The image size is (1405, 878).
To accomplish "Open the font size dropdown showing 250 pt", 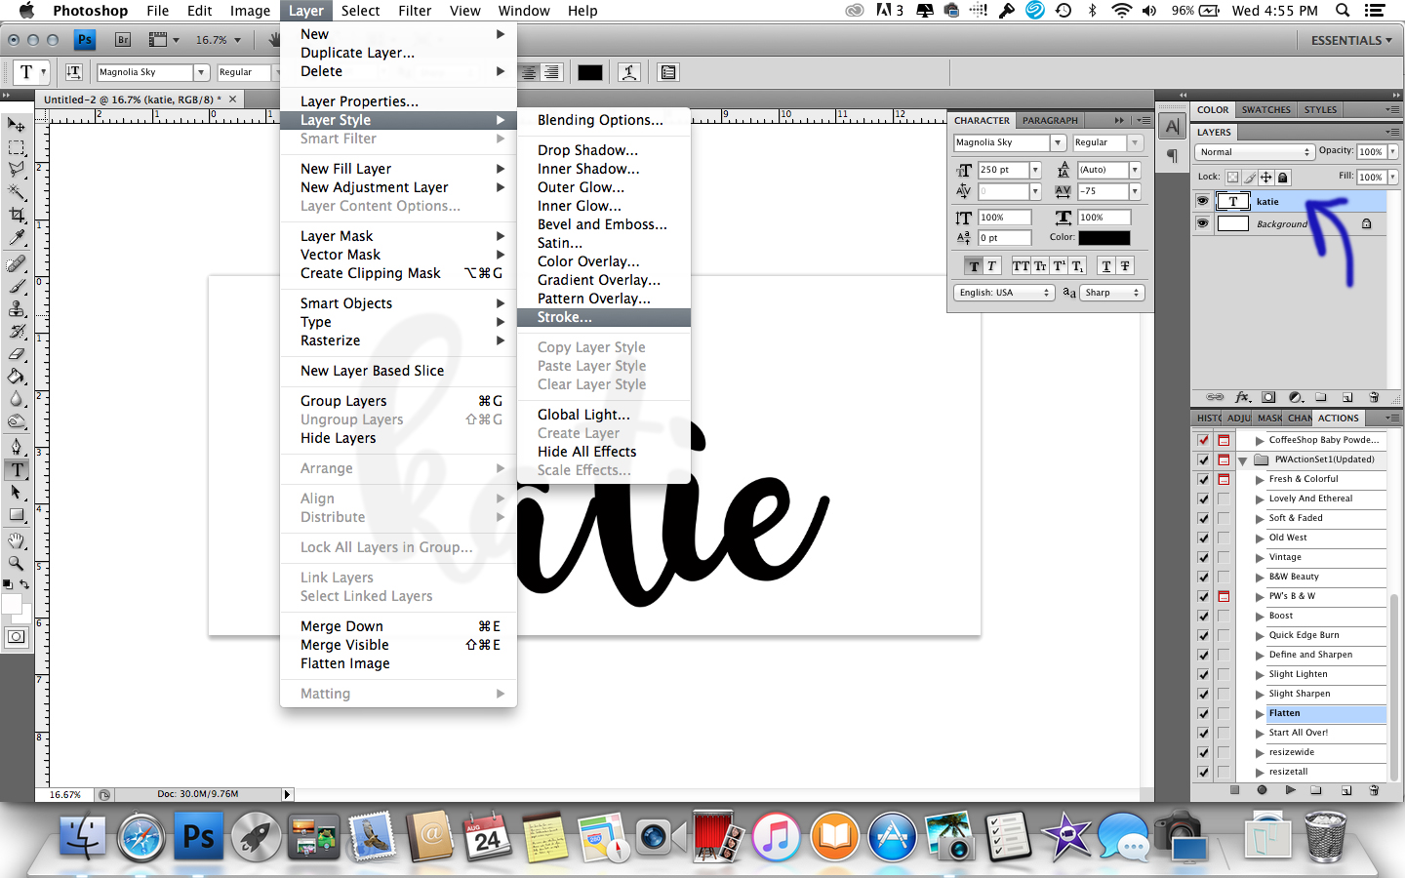I will (x=1035, y=170).
